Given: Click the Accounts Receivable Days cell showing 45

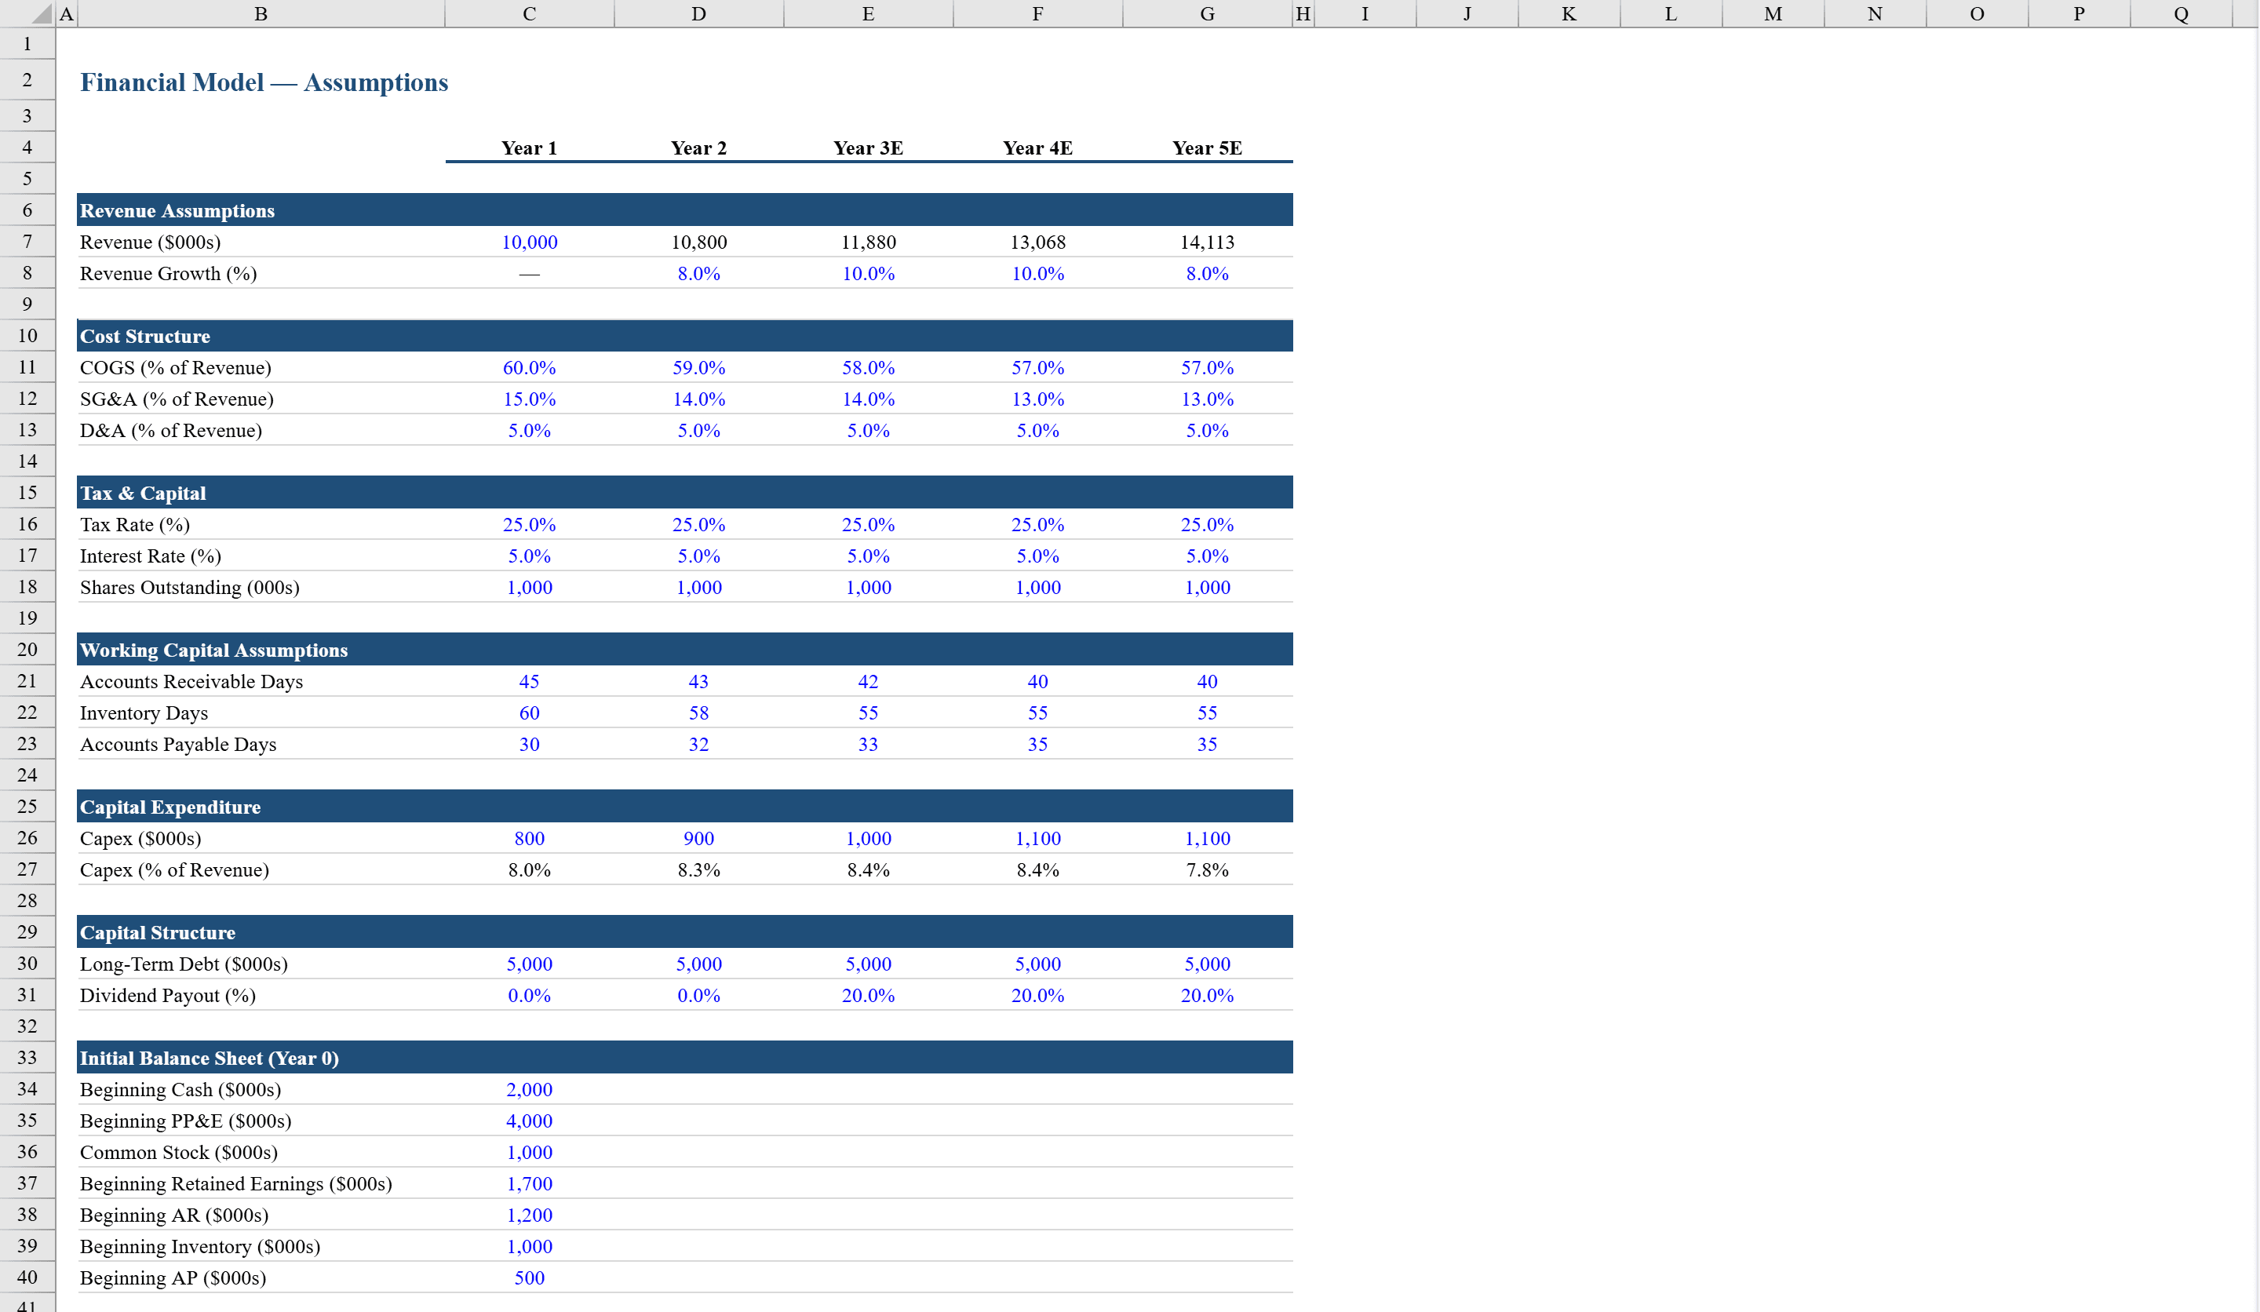Looking at the screenshot, I should [529, 680].
